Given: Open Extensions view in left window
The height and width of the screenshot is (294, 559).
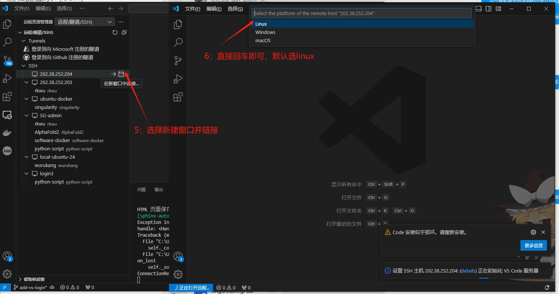Looking at the screenshot, I should coord(7,97).
